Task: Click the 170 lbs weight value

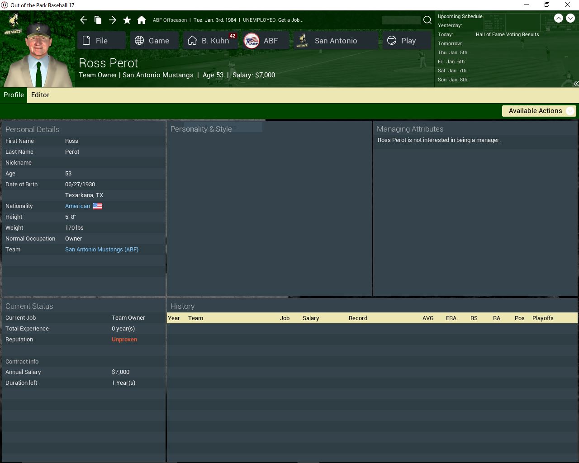Action: [x=74, y=228]
